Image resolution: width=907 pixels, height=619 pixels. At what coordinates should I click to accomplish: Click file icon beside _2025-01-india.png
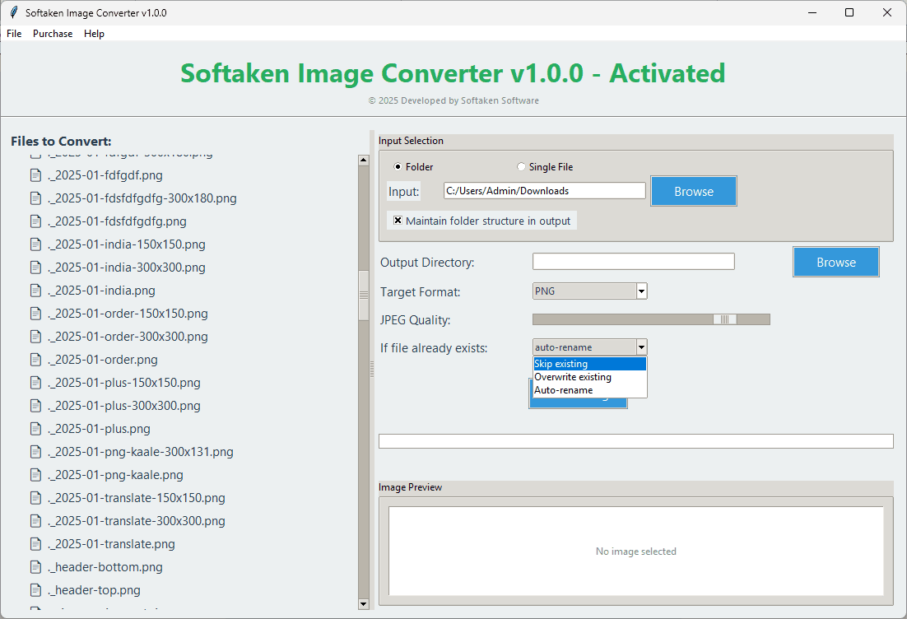[36, 291]
